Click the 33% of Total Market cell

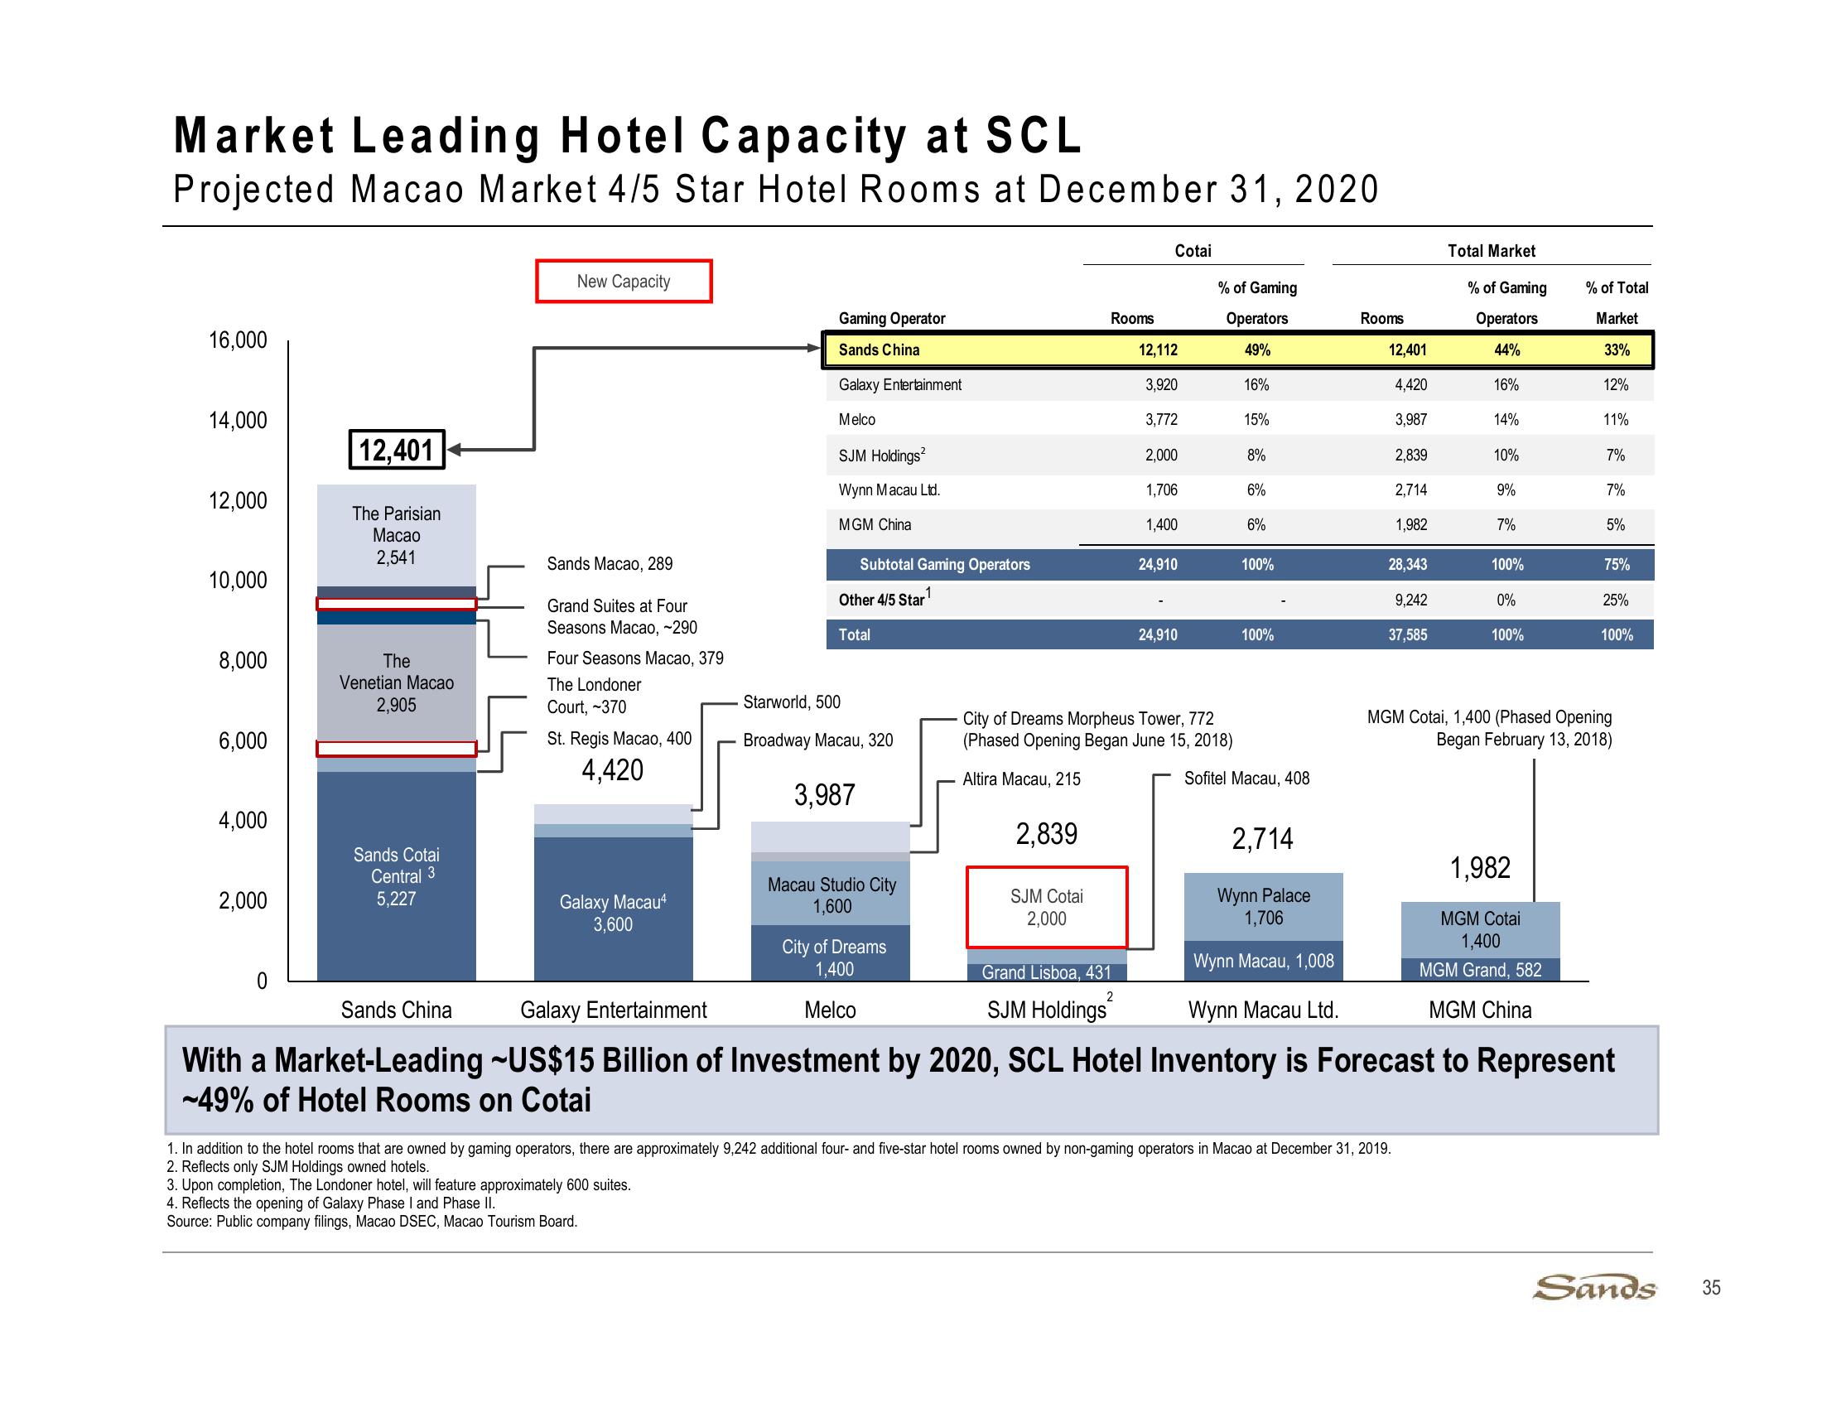1617,350
